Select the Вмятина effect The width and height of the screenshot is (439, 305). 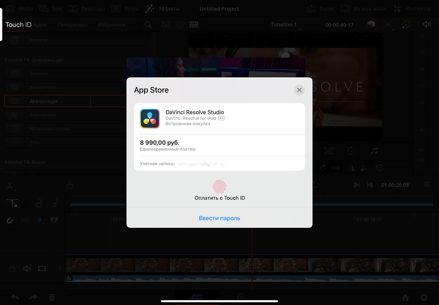[x=66, y=74]
